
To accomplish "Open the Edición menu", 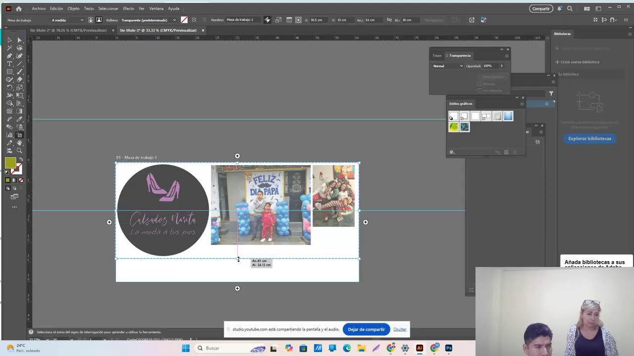I will [56, 8].
